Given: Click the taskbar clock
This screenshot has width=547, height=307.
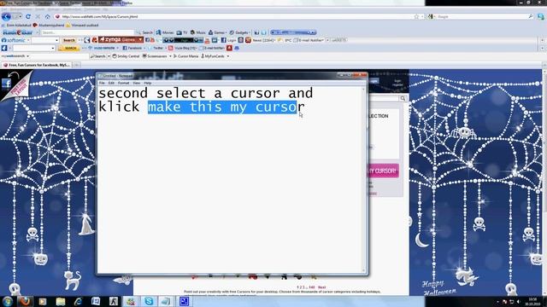Looking at the screenshot, I should tap(532, 301).
